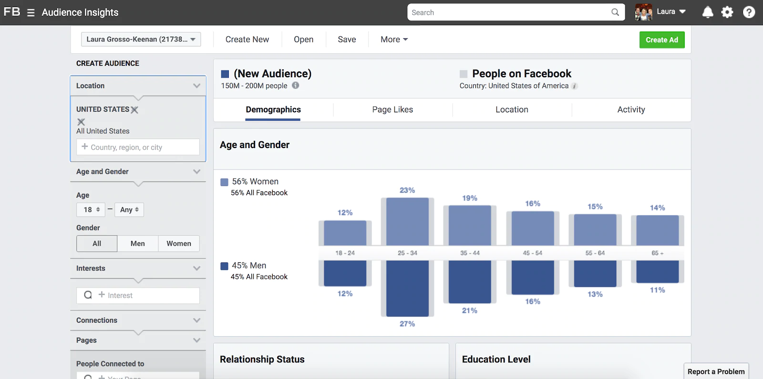The image size is (763, 379).
Task: Focus the Country, region, or city field
Action: click(x=138, y=147)
